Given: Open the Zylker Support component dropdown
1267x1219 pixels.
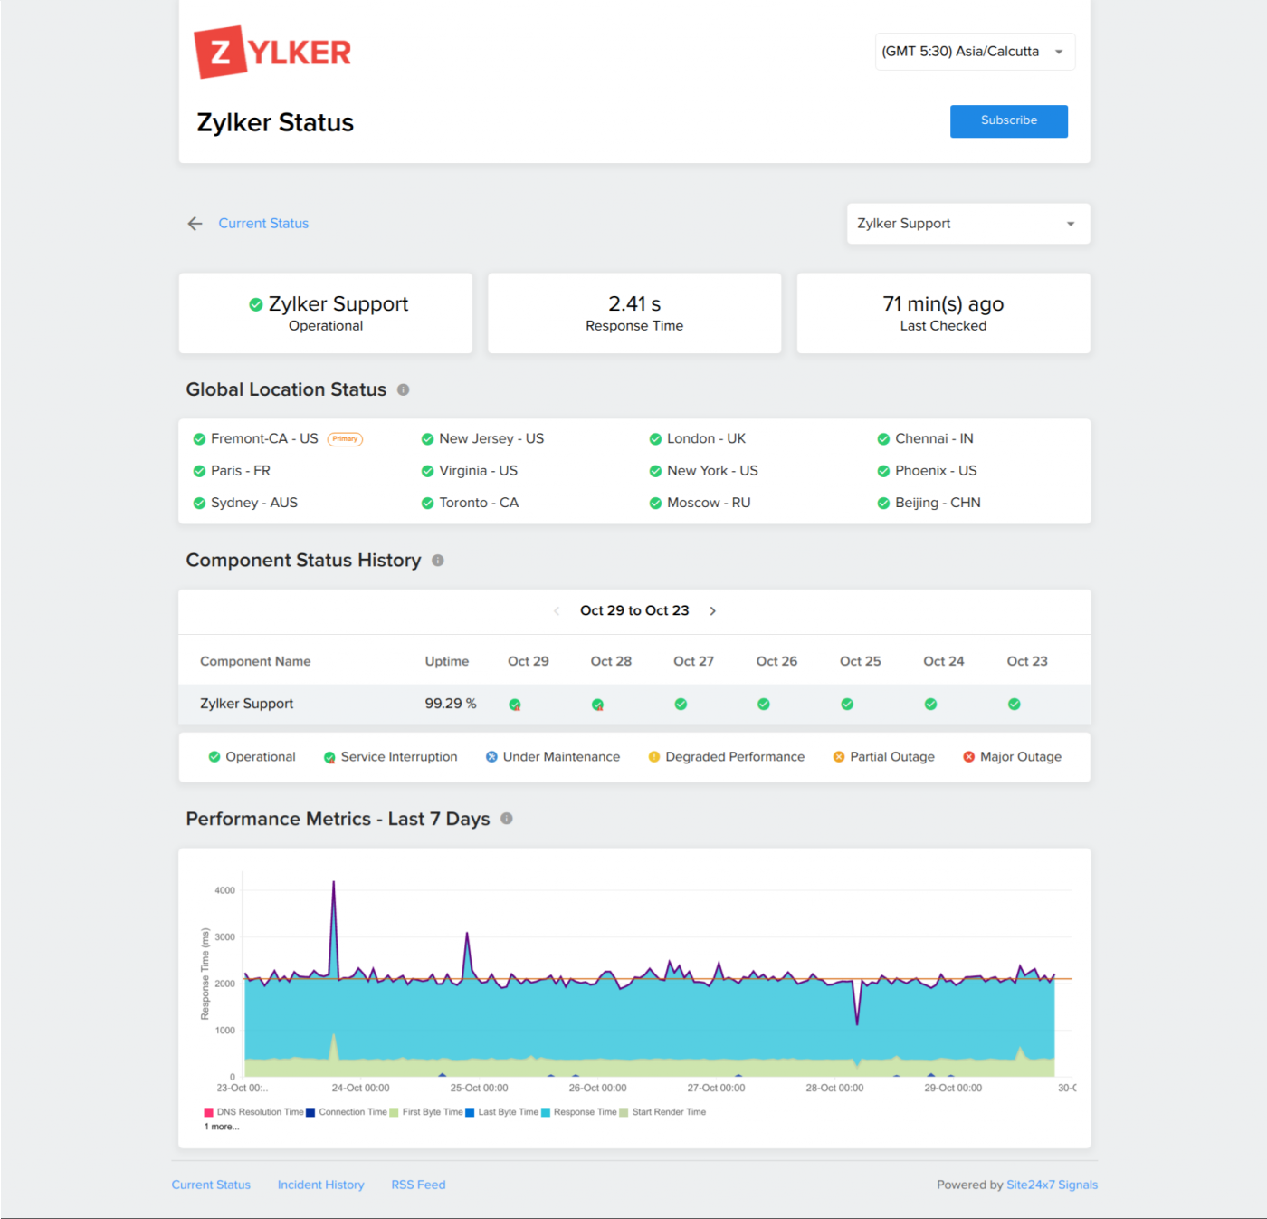Looking at the screenshot, I should (968, 224).
